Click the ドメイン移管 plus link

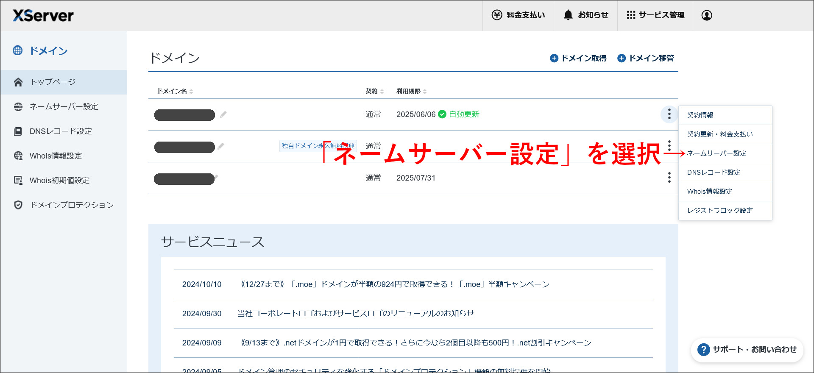(x=646, y=58)
